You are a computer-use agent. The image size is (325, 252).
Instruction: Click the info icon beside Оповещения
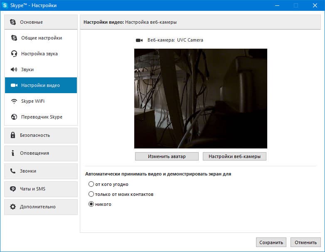point(13,153)
